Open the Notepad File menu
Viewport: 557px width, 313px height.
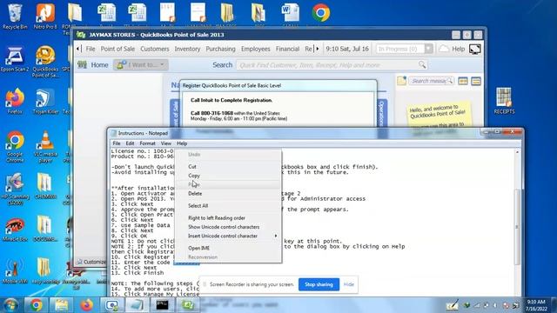116,143
